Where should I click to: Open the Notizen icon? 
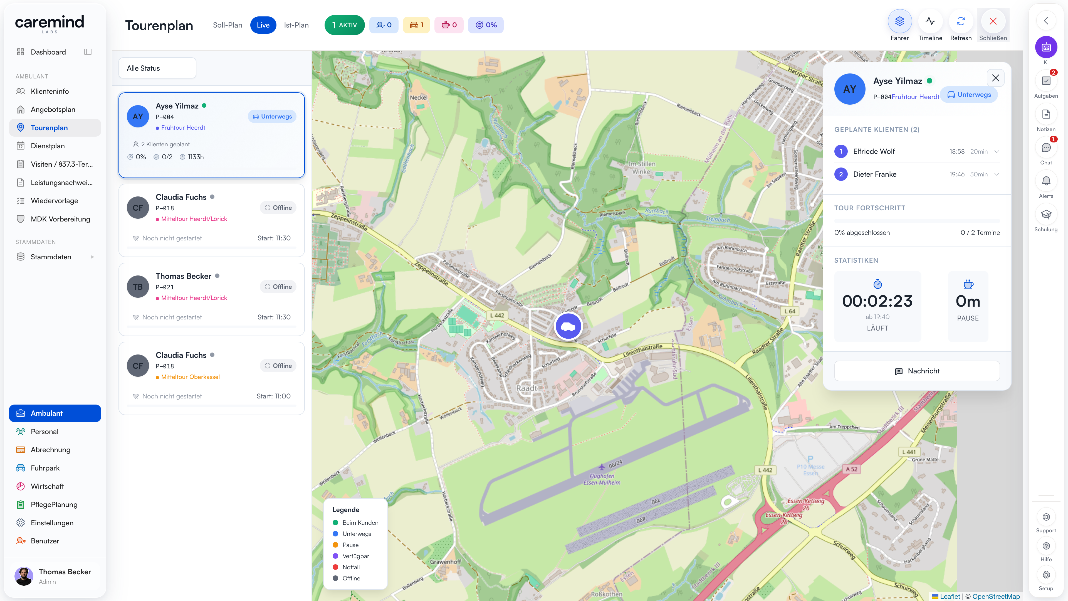click(x=1046, y=114)
